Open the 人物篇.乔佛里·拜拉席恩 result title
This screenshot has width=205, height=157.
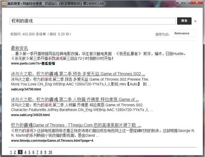point(75,100)
